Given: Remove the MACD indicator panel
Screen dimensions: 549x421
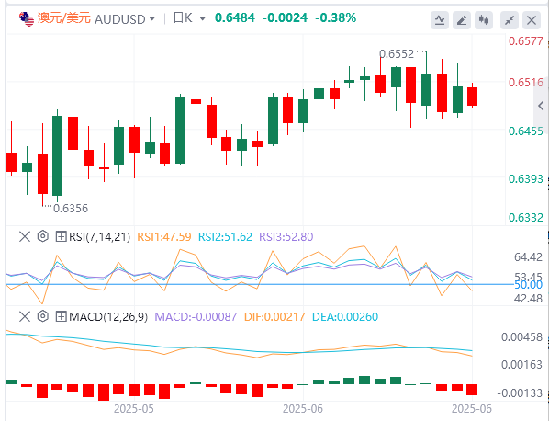Looking at the screenshot, I should (x=25, y=316).
